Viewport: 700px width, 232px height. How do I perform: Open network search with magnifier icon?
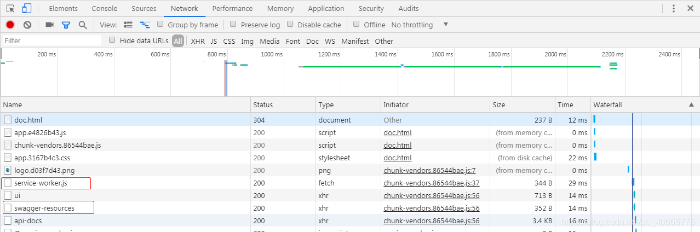(x=83, y=25)
